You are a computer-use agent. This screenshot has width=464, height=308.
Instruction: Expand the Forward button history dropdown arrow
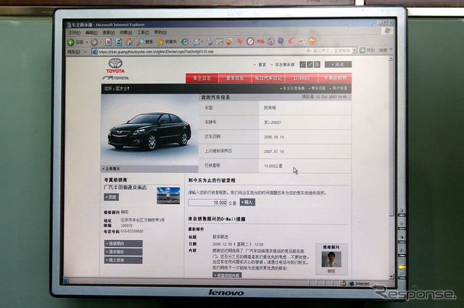click(101, 42)
